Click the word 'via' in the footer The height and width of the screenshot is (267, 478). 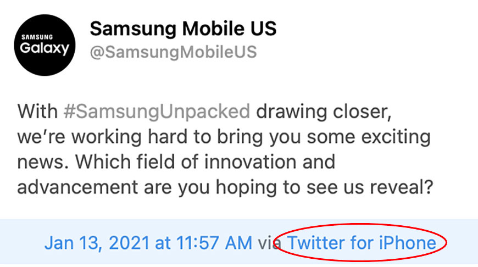(x=265, y=243)
